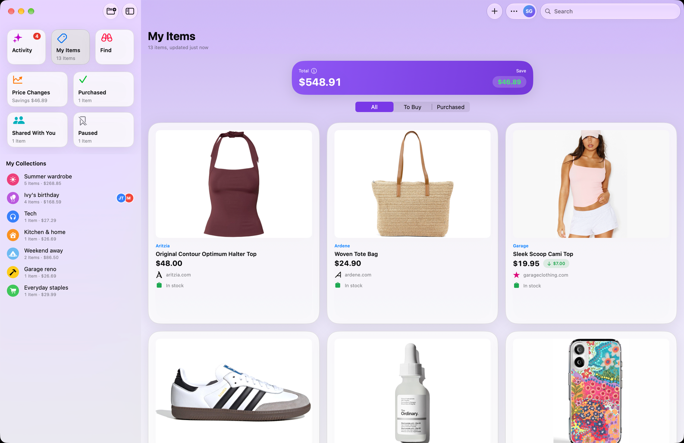The width and height of the screenshot is (684, 443).
Task: Click the shared members avatars on Ivy's birthday
Action: coord(125,198)
